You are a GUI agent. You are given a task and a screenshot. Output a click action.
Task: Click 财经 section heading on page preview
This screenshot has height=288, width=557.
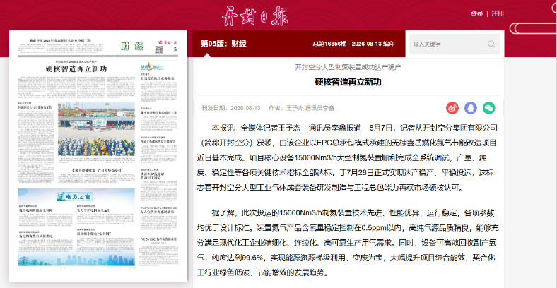click(132, 46)
